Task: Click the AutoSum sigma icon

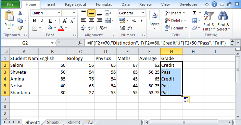Action: pyautogui.click(x=194, y=13)
